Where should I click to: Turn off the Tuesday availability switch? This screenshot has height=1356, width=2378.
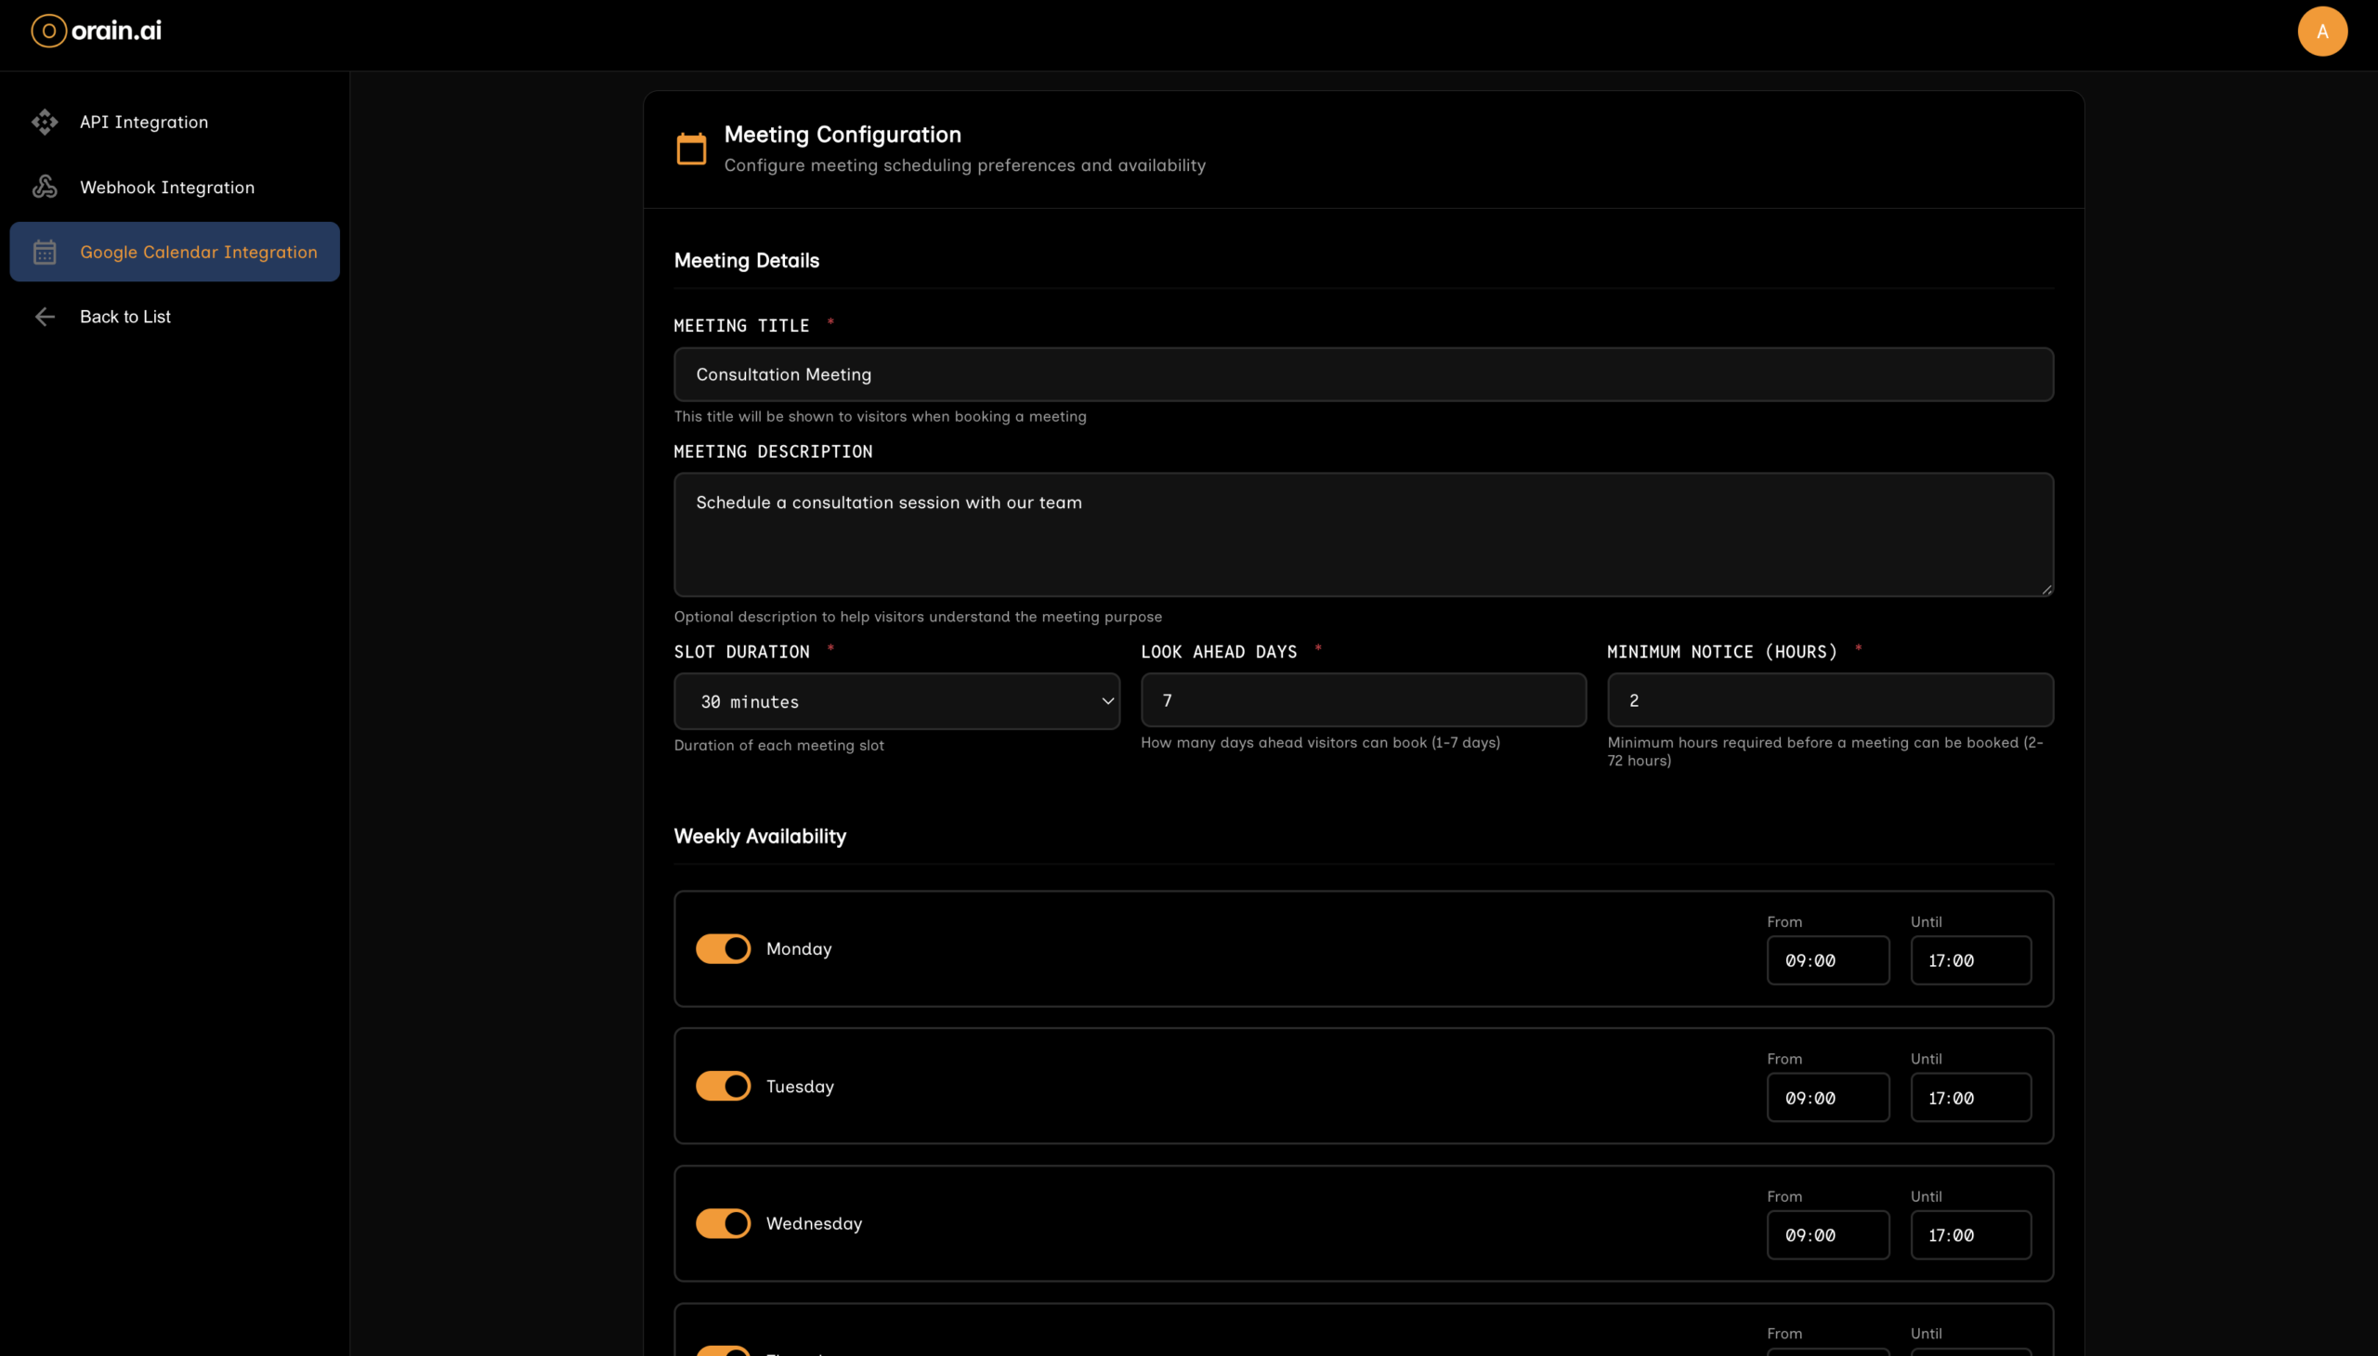pyautogui.click(x=723, y=1086)
